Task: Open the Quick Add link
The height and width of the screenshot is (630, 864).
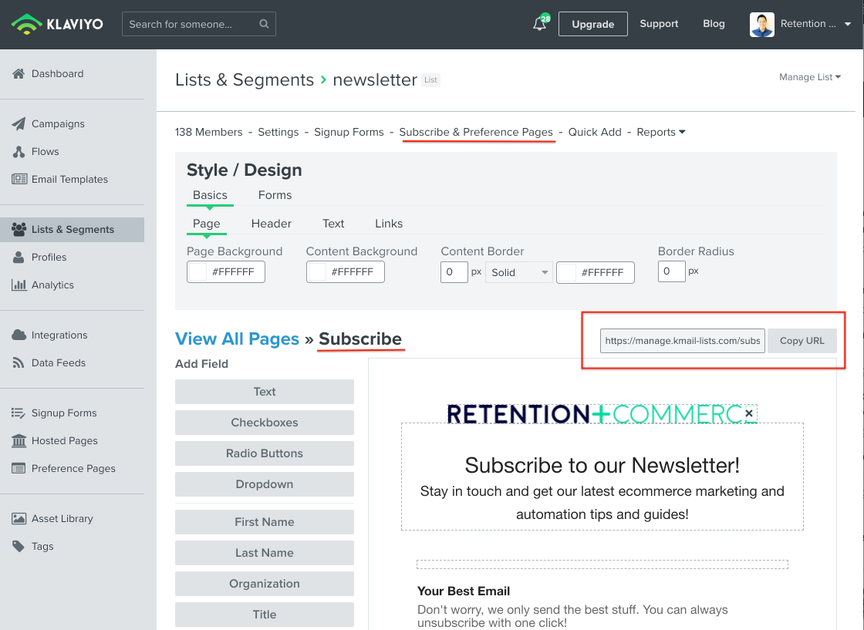Action: click(x=595, y=132)
